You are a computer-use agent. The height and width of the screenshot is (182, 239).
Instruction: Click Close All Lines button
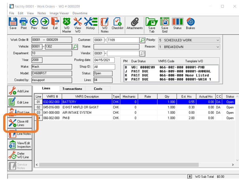pos(20,123)
